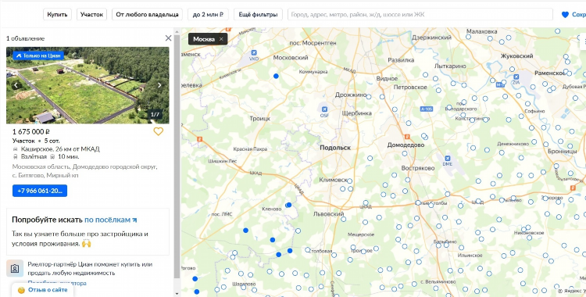The height and width of the screenshot is (297, 586).
Task: Close the listings panel with the X
Action: click(168, 38)
